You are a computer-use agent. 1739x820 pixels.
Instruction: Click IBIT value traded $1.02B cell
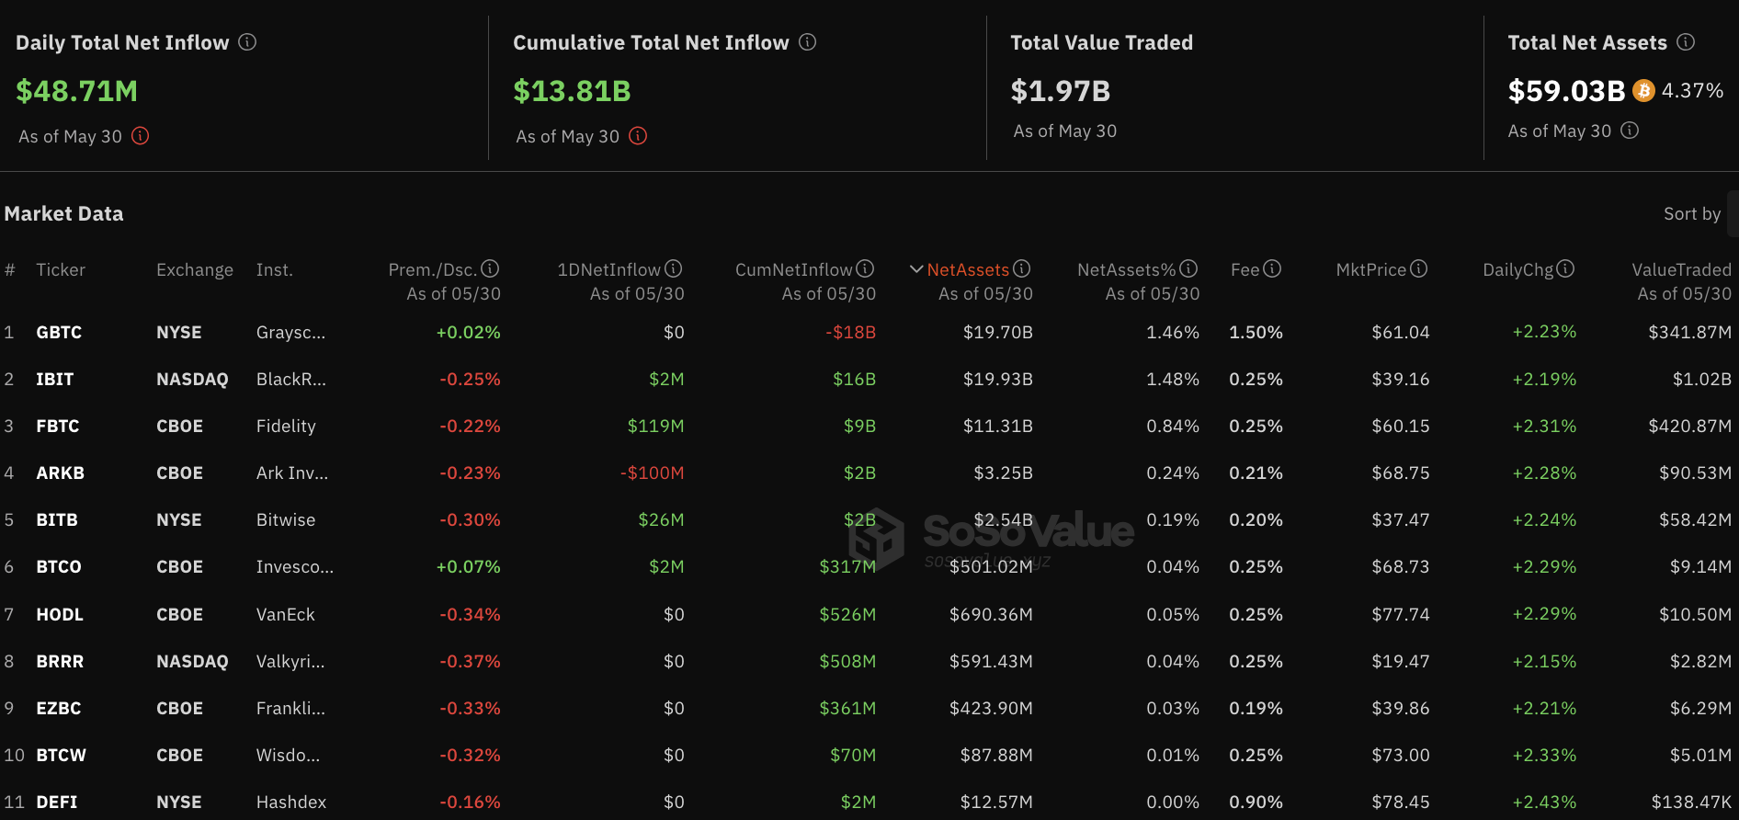click(1701, 379)
